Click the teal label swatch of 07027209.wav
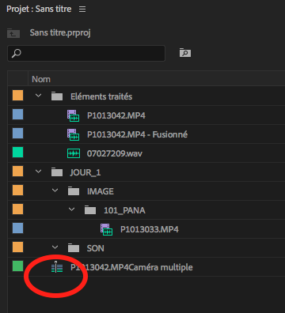285x313 pixels. 17,153
